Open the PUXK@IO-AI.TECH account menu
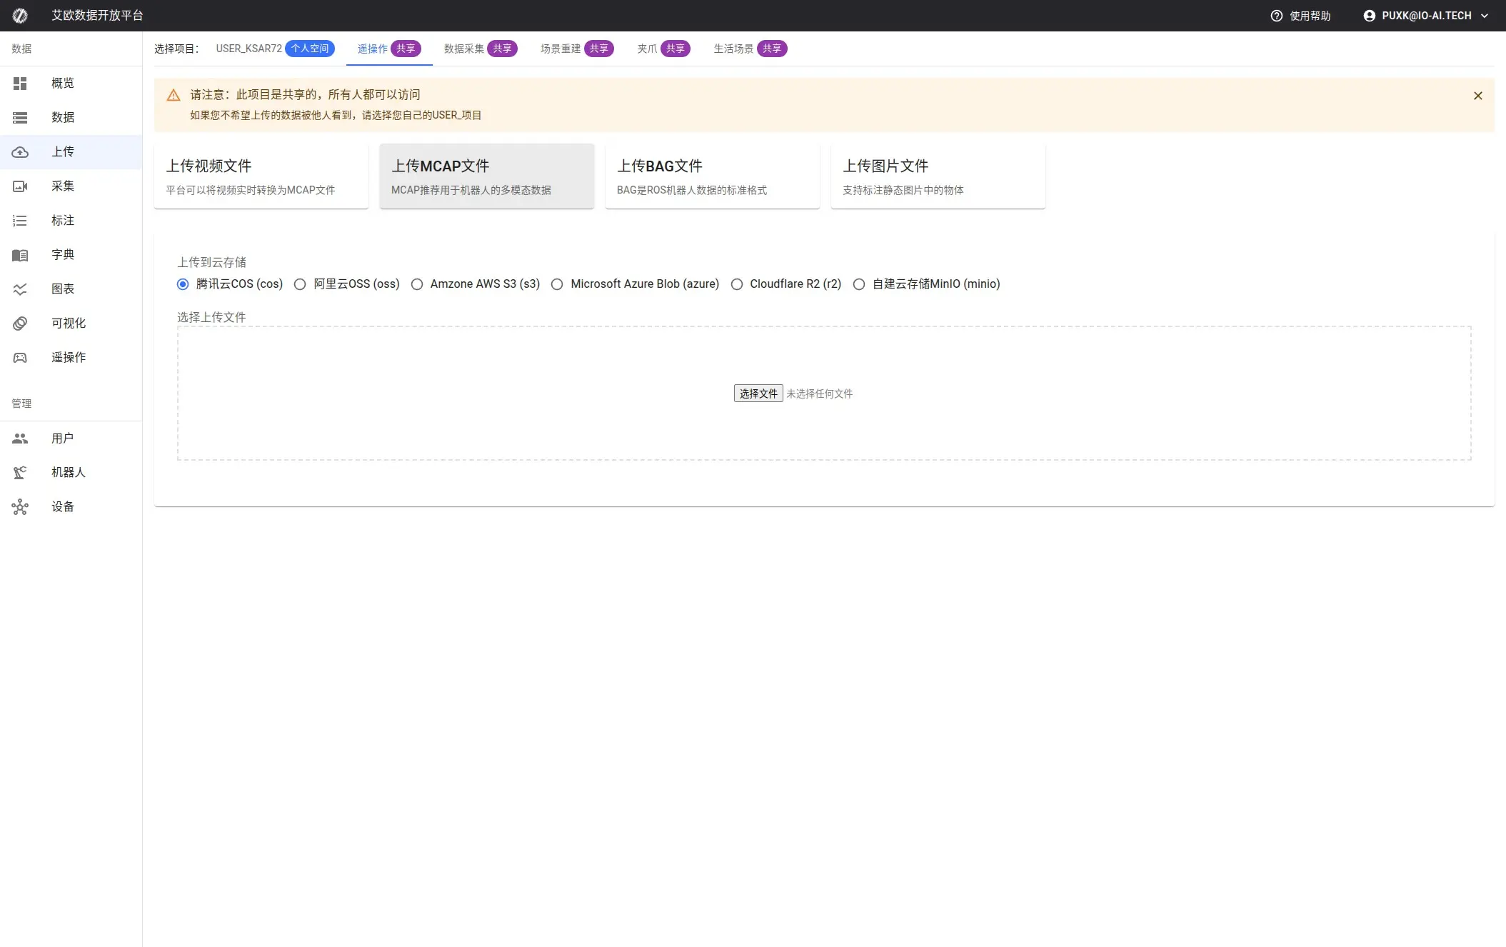Screen dimensions: 1506x947 pos(1426,16)
